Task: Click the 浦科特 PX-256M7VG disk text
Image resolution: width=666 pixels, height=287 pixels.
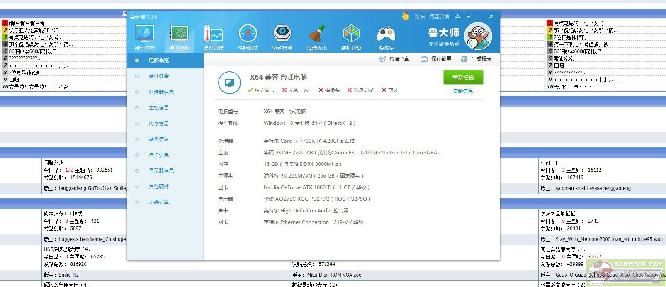Action: (x=314, y=176)
